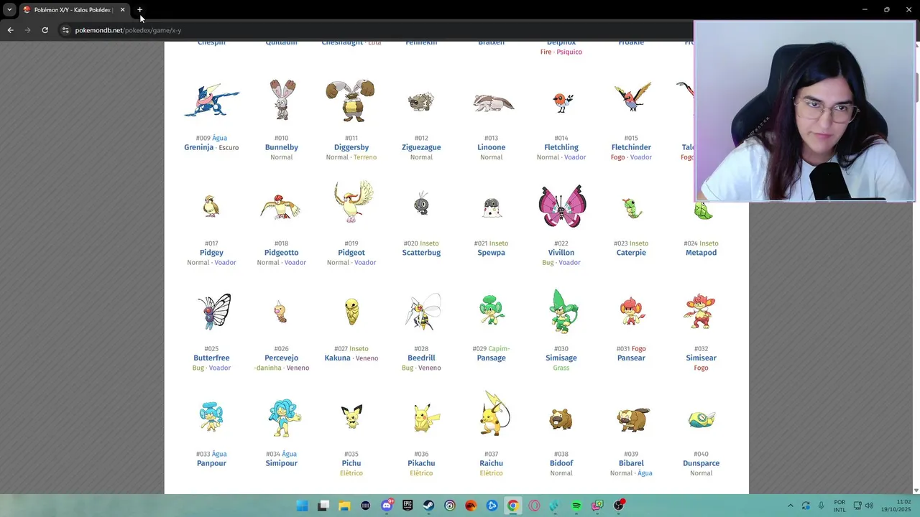920x517 pixels.
Task: Open the Panpour name link
Action: [211, 463]
